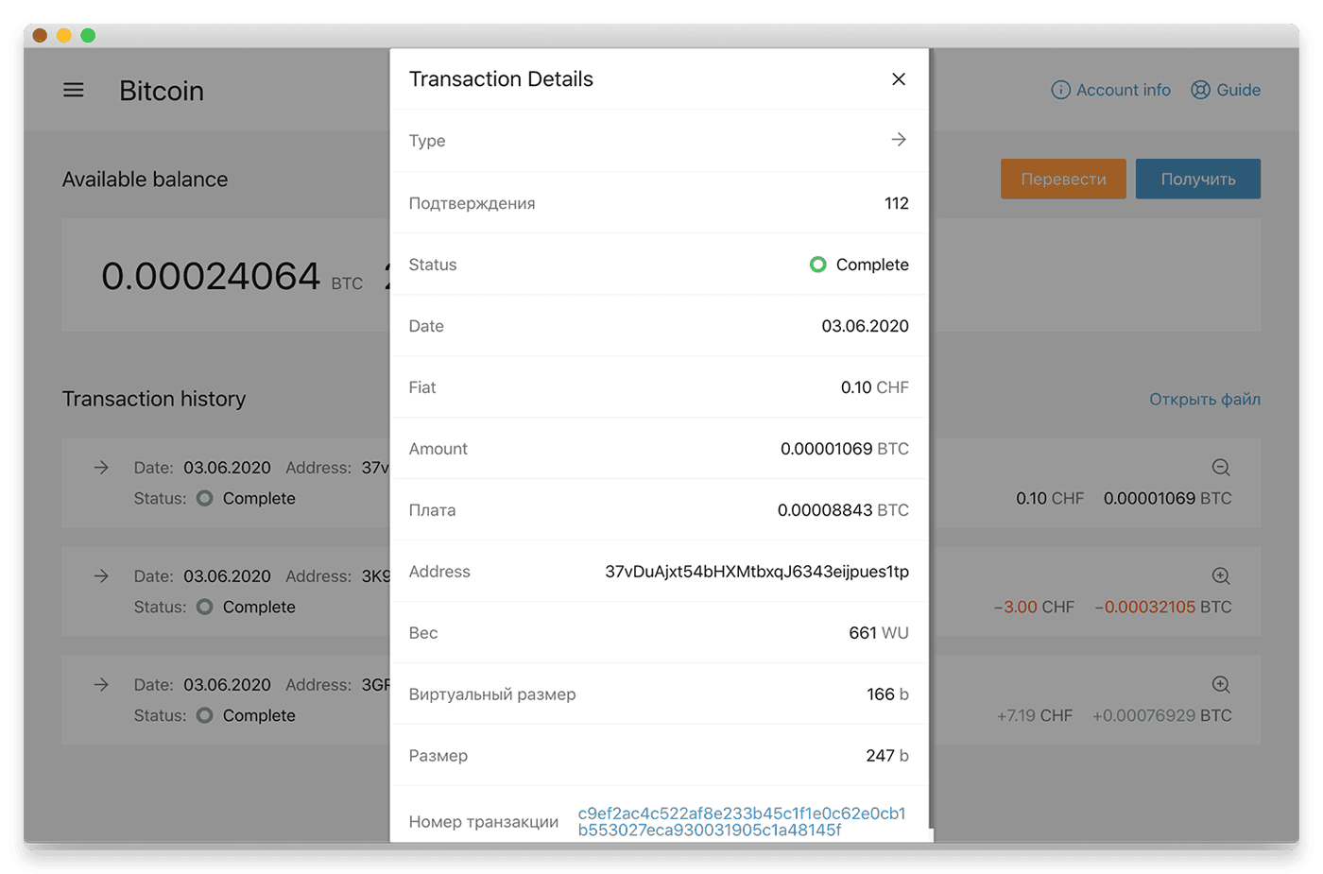Click 0.10 CHF in first history row
1323x874 pixels.
[1050, 498]
